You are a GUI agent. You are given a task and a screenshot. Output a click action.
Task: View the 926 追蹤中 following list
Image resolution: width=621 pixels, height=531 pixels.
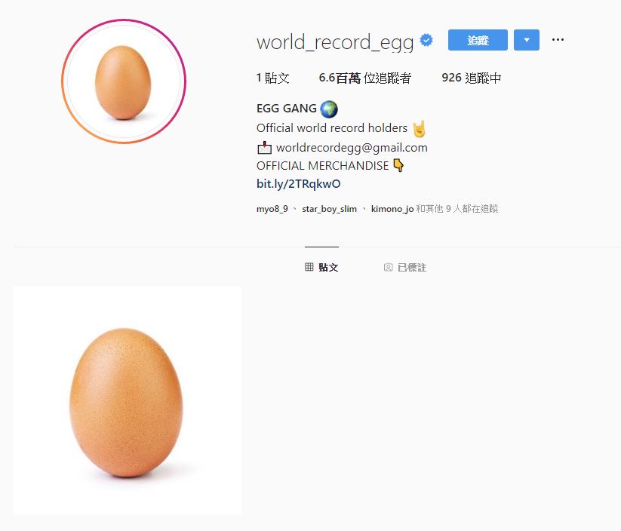click(472, 78)
